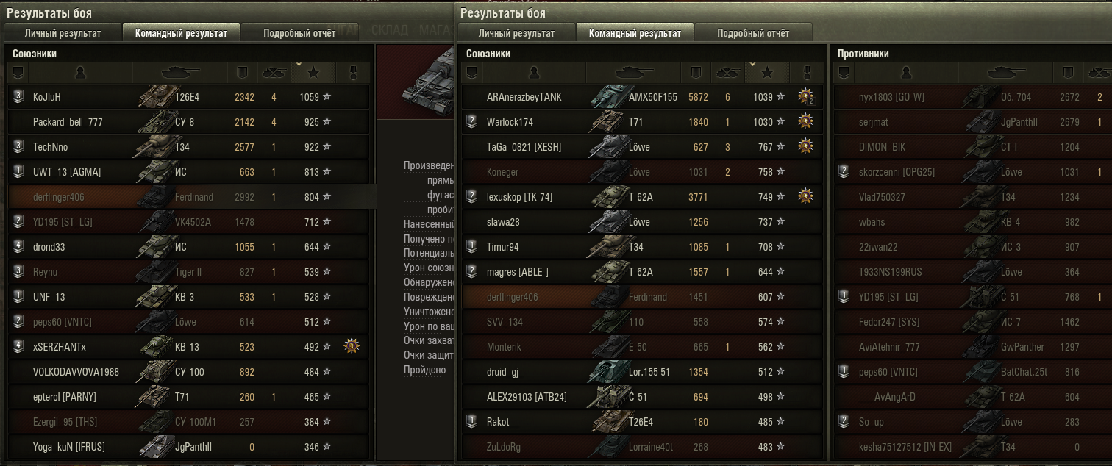This screenshot has height=466, width=1112.
Task: Sort enemies by platoon column icon
Action: (x=843, y=73)
